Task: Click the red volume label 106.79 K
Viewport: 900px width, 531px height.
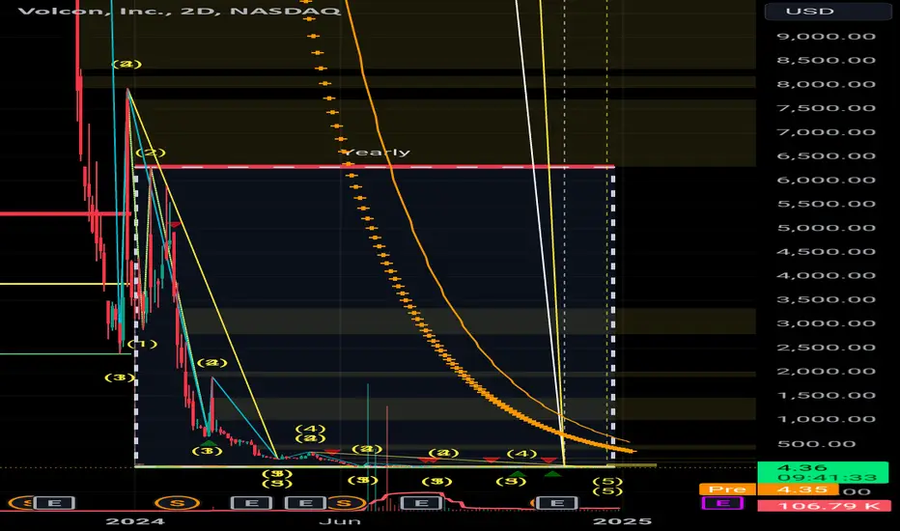Action: (824, 506)
